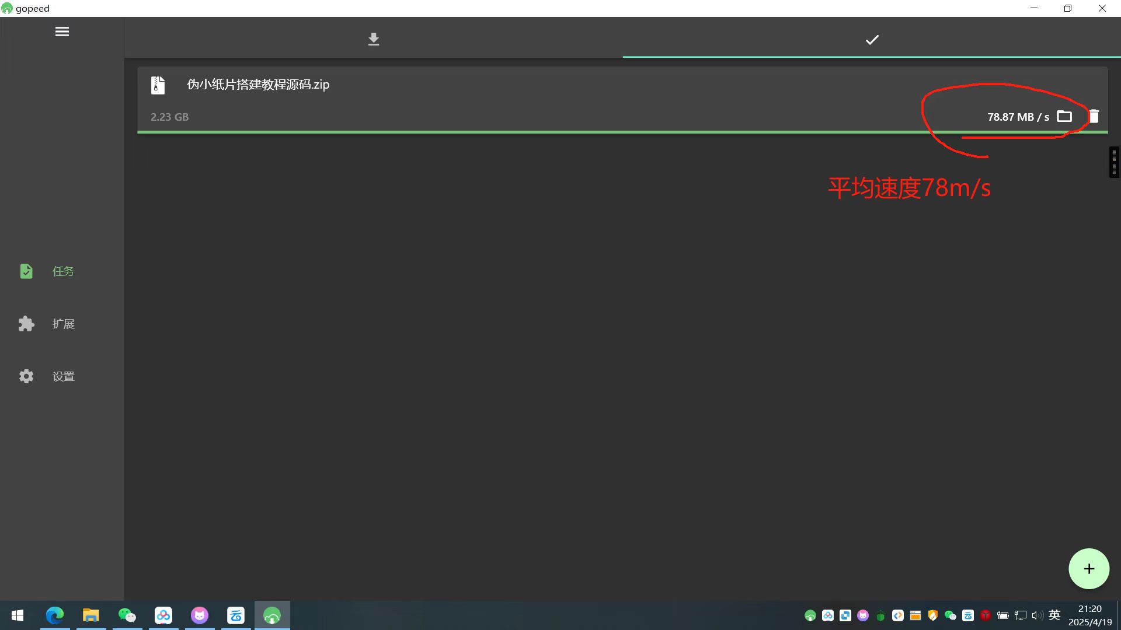
Task: Toggle the hamburger menu sidebar
Action: pos(62,32)
